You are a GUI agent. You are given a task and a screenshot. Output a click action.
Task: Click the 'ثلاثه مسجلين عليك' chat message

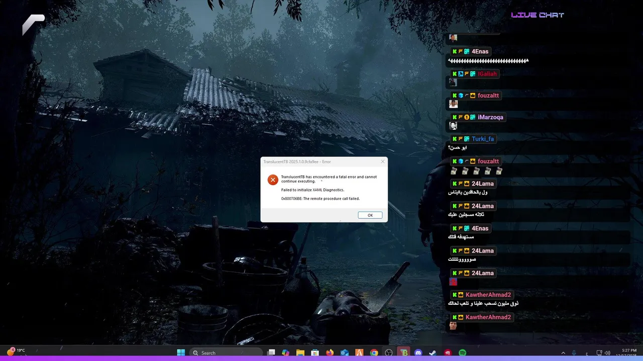466,215
